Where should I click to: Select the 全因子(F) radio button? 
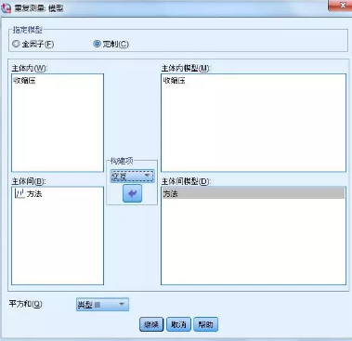[x=16, y=44]
